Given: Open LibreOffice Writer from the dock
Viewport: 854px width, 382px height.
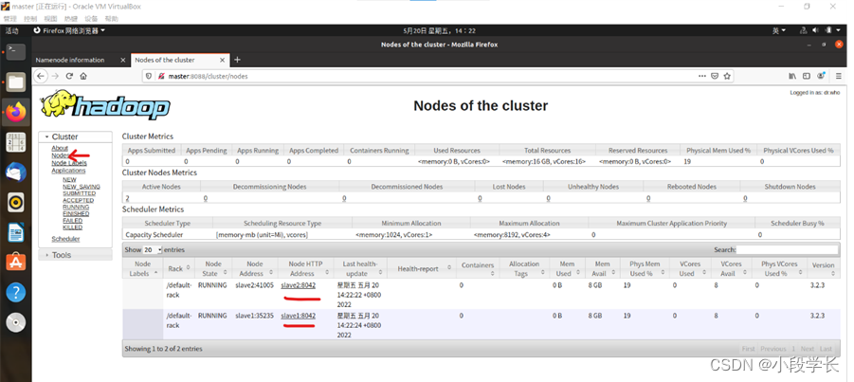Looking at the screenshot, I should click(x=16, y=232).
